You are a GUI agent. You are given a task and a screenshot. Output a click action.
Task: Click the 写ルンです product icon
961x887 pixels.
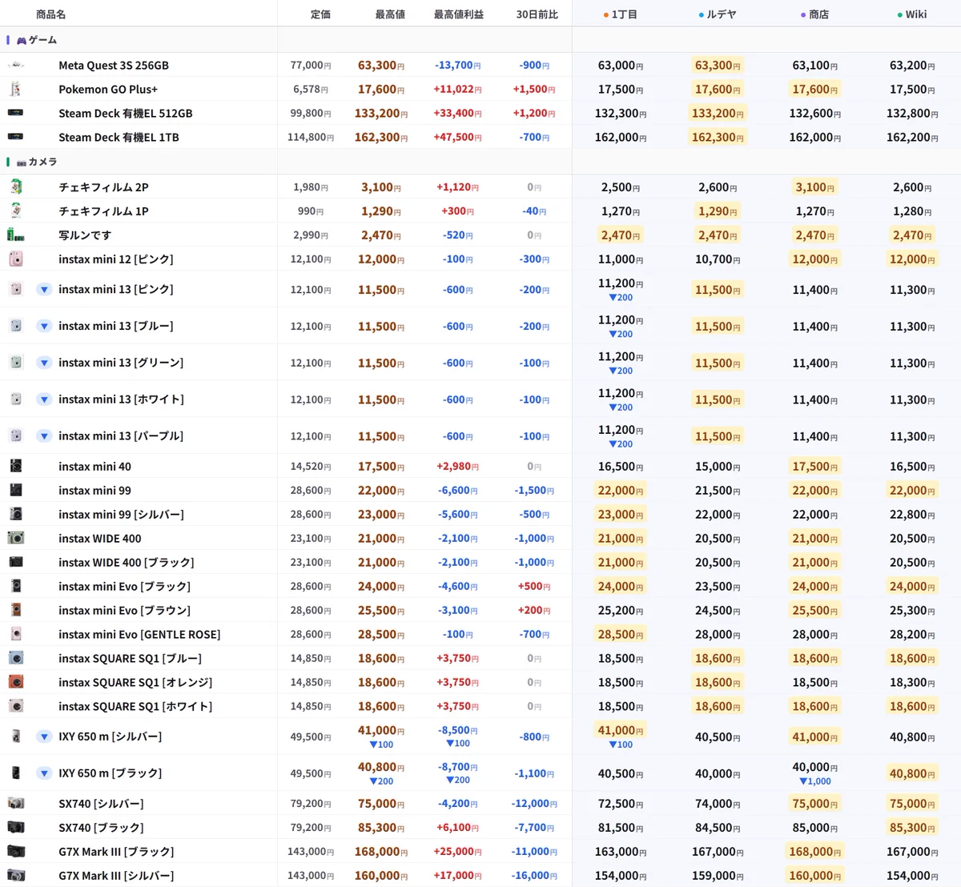point(16,235)
